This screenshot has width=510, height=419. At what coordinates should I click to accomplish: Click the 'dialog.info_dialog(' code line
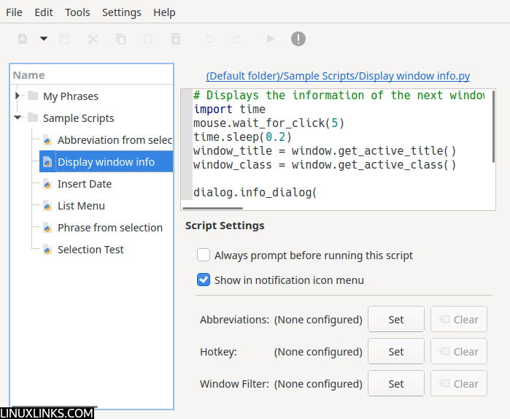(x=255, y=193)
